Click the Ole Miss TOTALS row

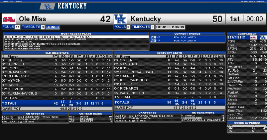tap(57, 103)
